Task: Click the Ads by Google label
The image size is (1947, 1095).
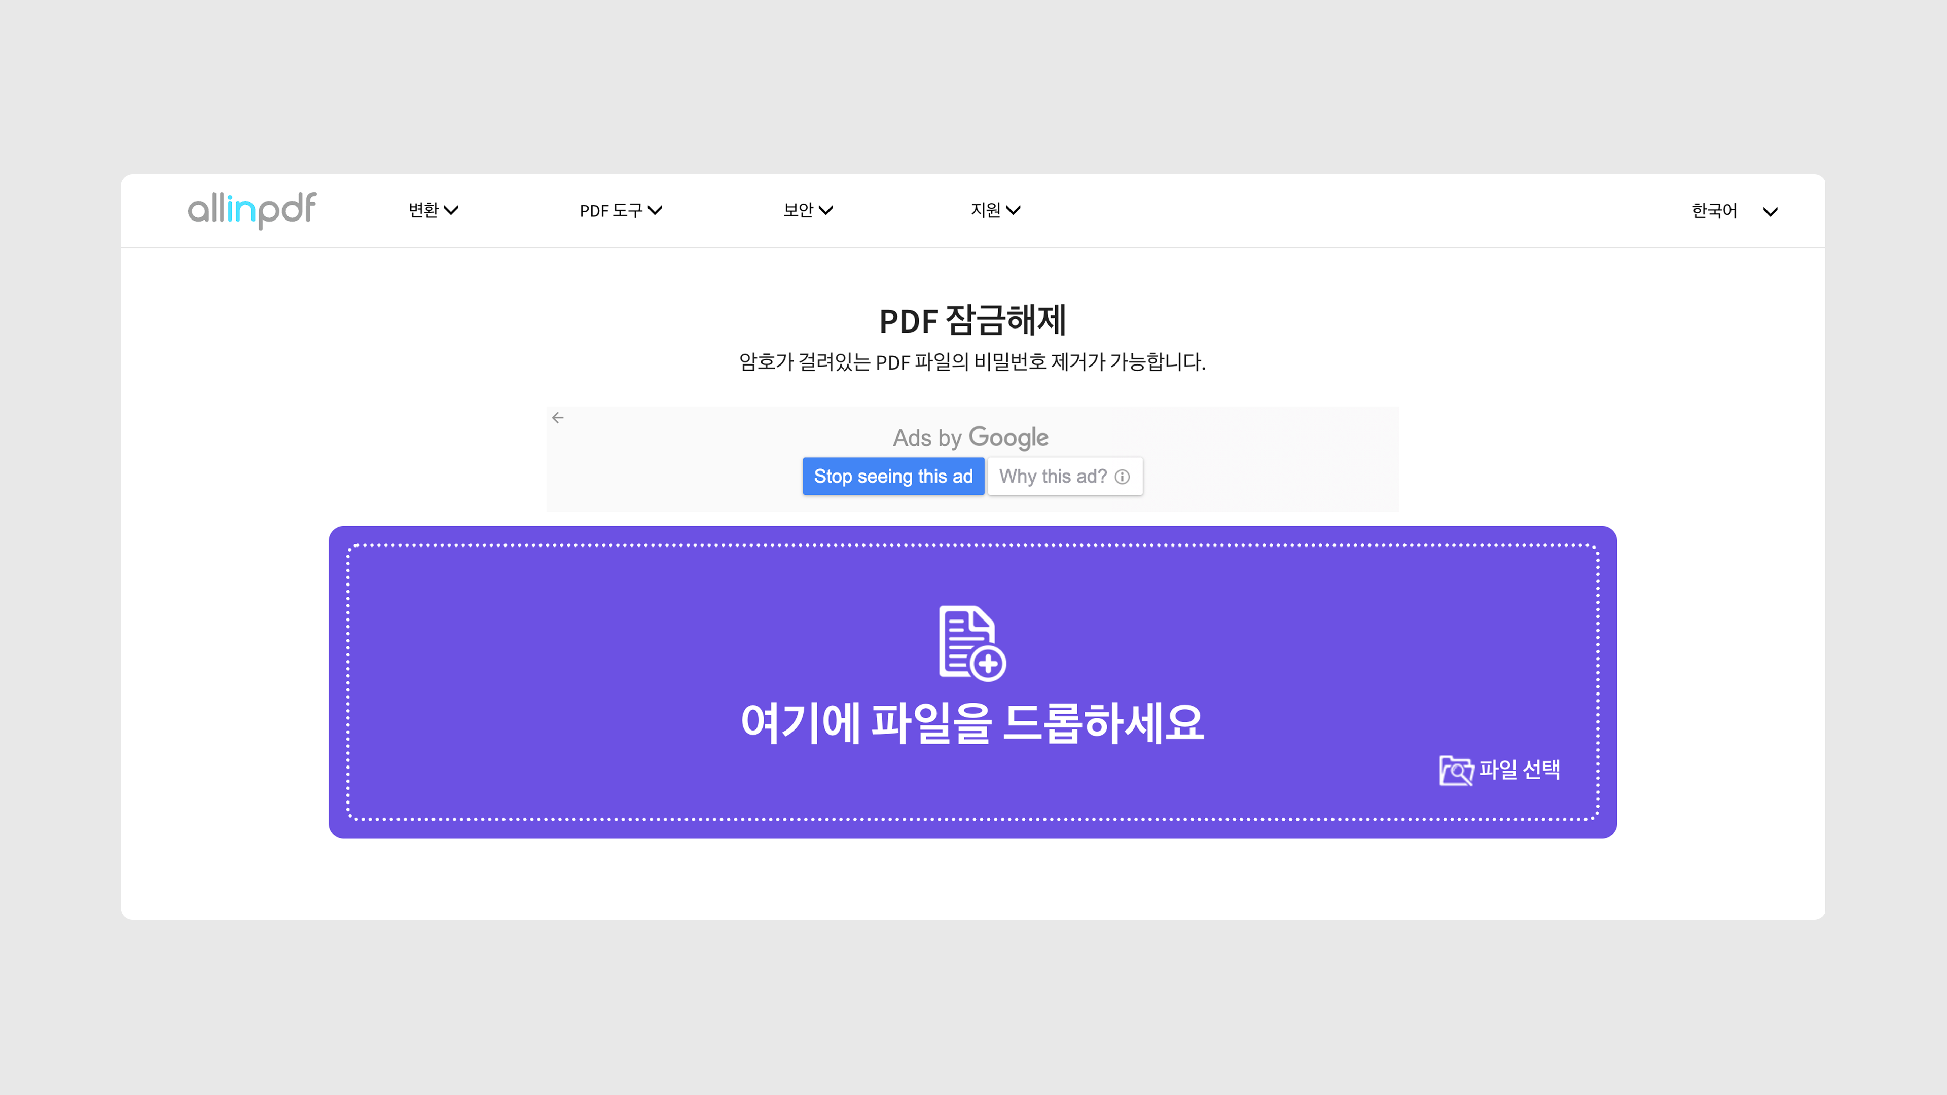Action: click(970, 437)
